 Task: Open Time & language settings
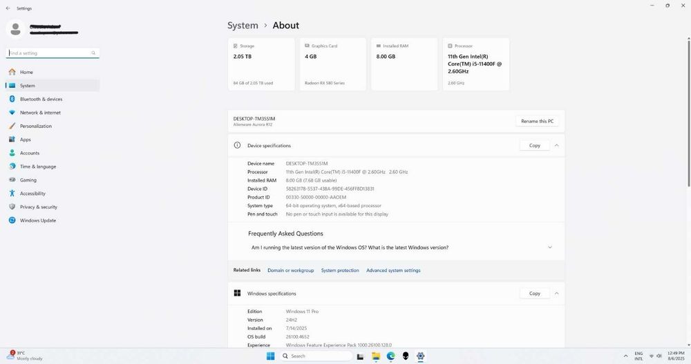point(53,166)
